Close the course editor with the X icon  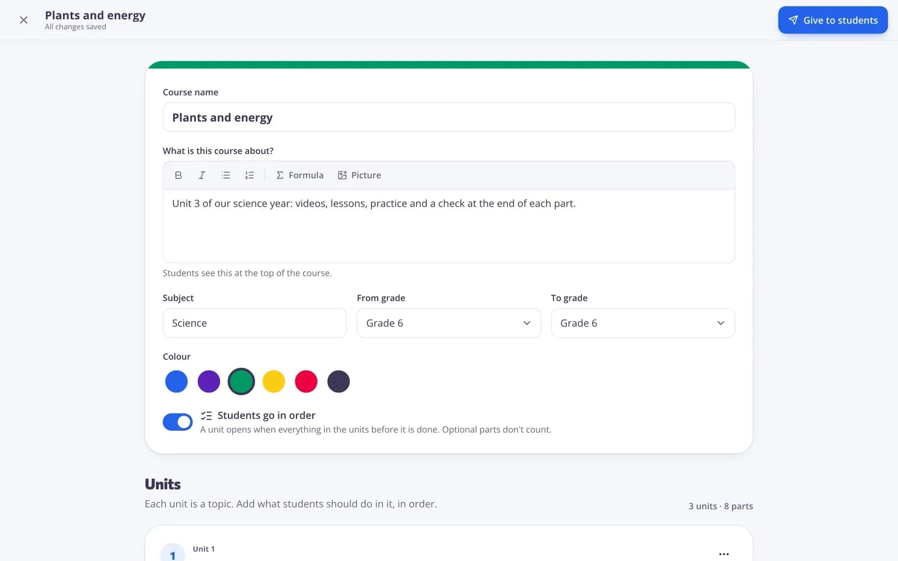tap(24, 20)
